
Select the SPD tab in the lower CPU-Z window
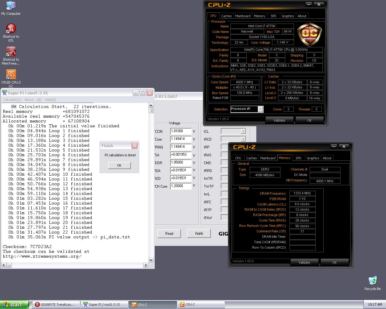coord(299,158)
